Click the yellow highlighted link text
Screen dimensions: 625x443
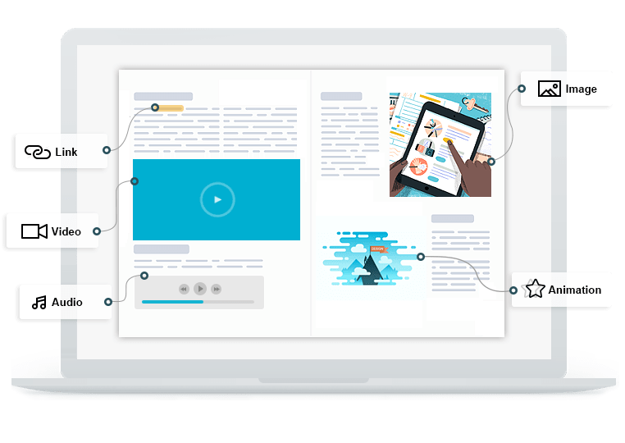coord(170,107)
